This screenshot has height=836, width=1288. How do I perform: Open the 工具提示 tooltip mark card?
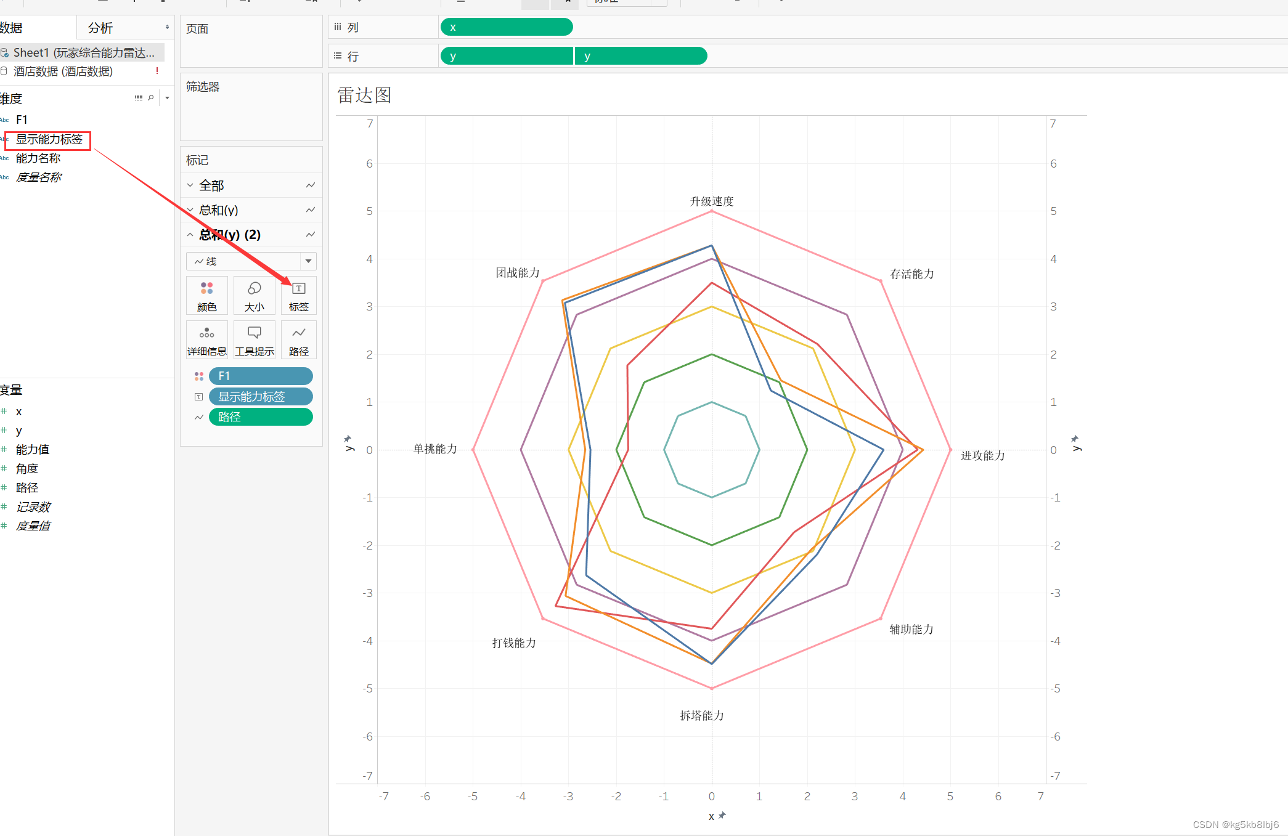[x=254, y=340]
